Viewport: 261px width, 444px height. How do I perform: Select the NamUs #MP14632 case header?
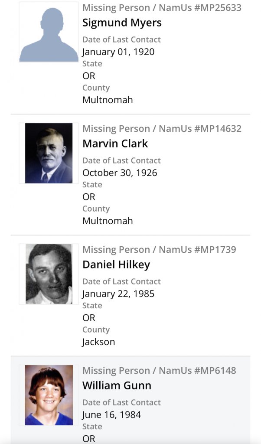click(x=162, y=129)
